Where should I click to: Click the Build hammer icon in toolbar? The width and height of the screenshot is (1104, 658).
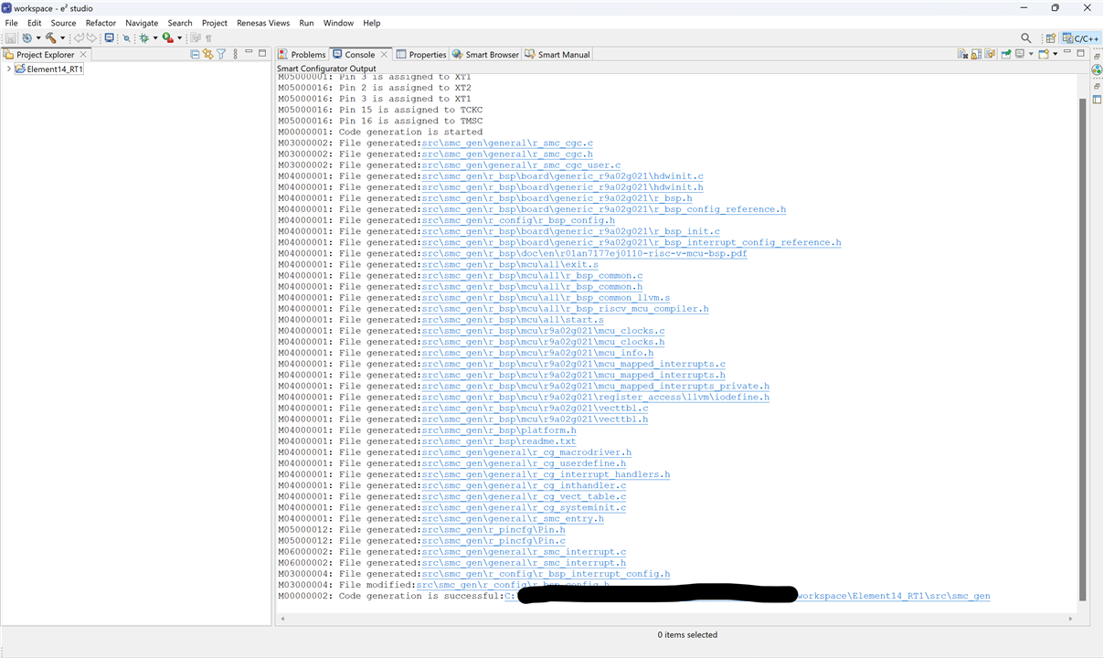click(x=50, y=38)
